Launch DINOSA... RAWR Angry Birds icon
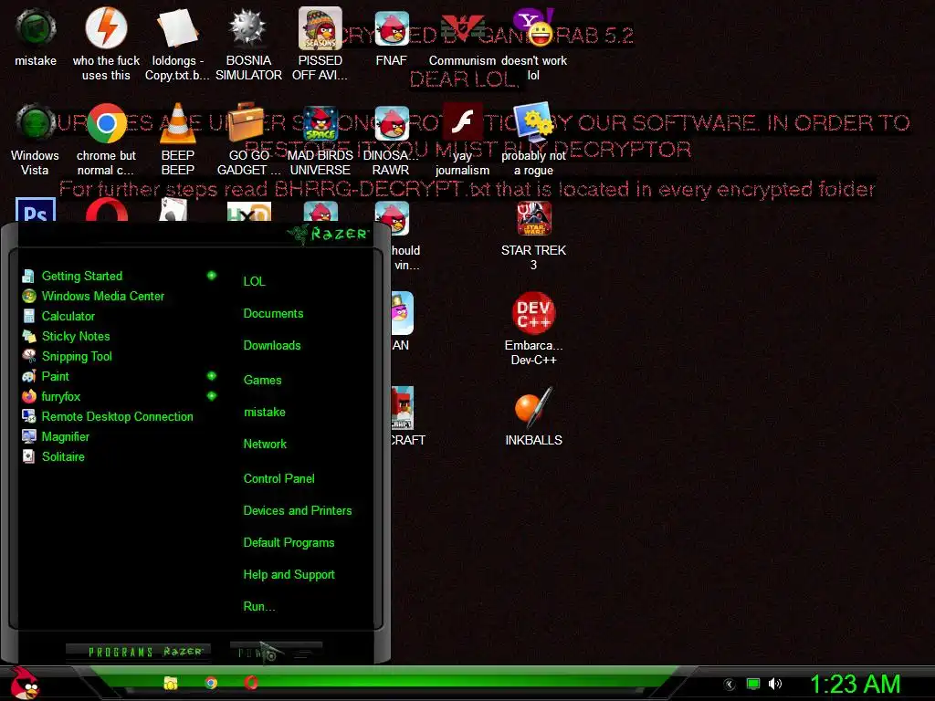 coord(391,140)
